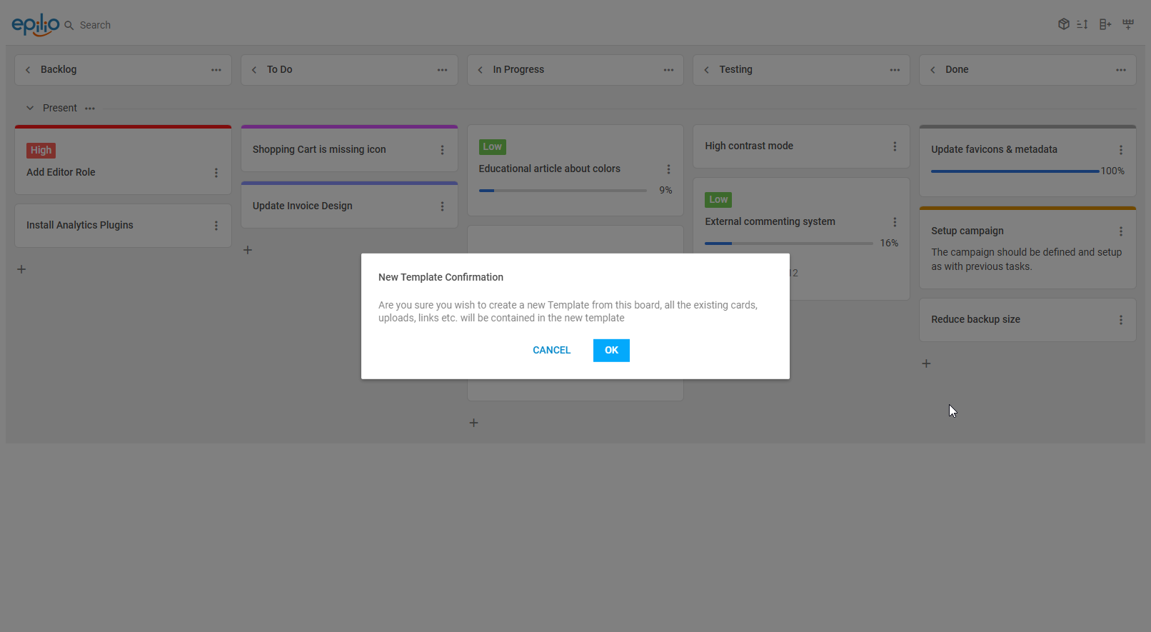
Task: Confirm template creation with OK
Action: point(611,351)
